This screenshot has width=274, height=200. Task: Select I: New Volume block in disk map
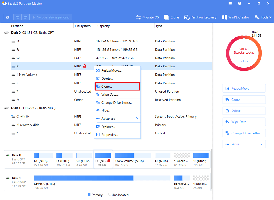[133, 160]
